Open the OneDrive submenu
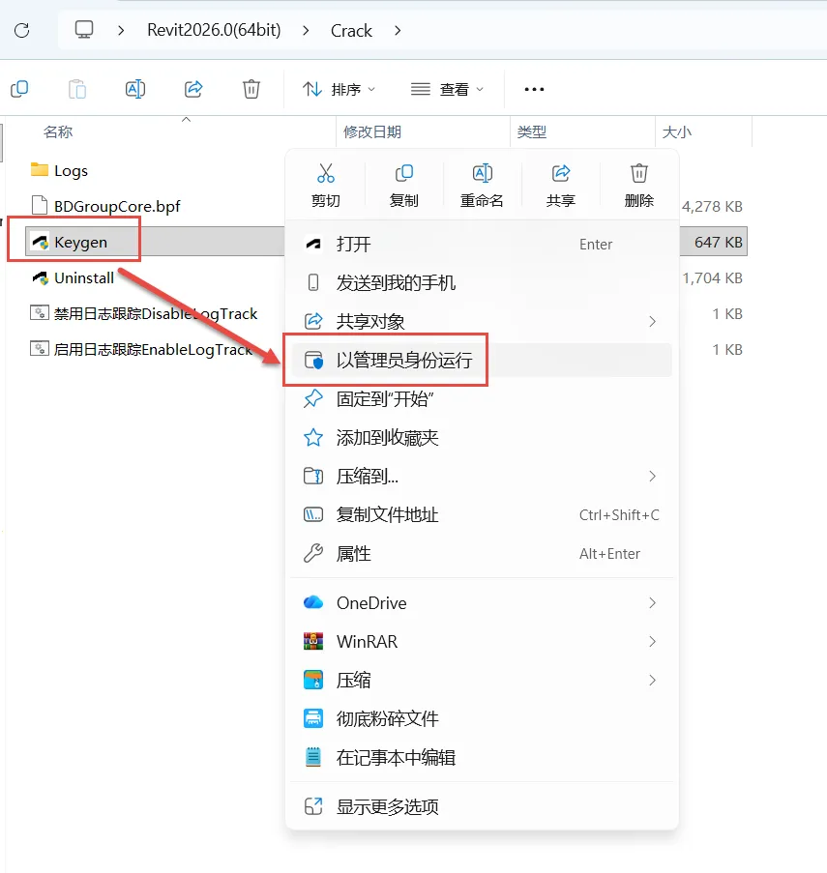827x873 pixels. click(x=482, y=603)
